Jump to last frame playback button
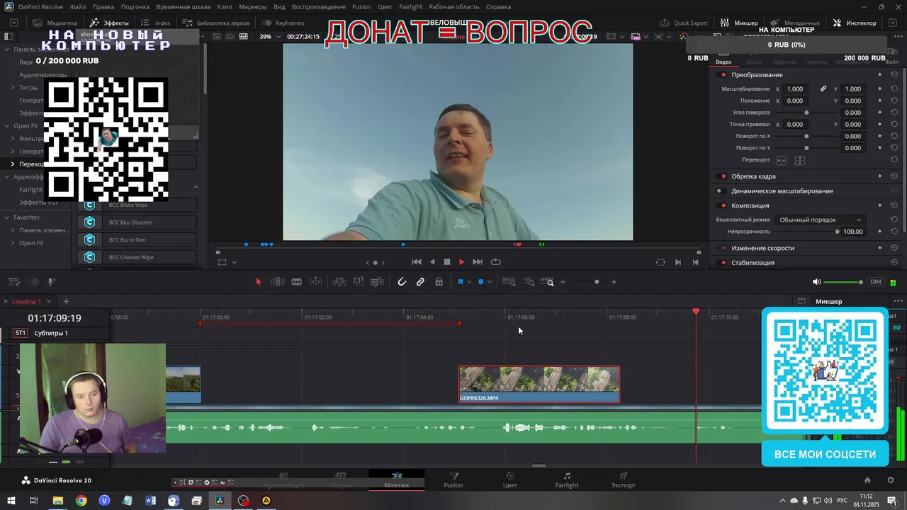 point(478,262)
